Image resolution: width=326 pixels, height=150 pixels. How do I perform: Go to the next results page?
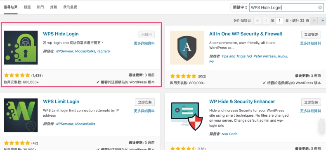click(x=314, y=21)
